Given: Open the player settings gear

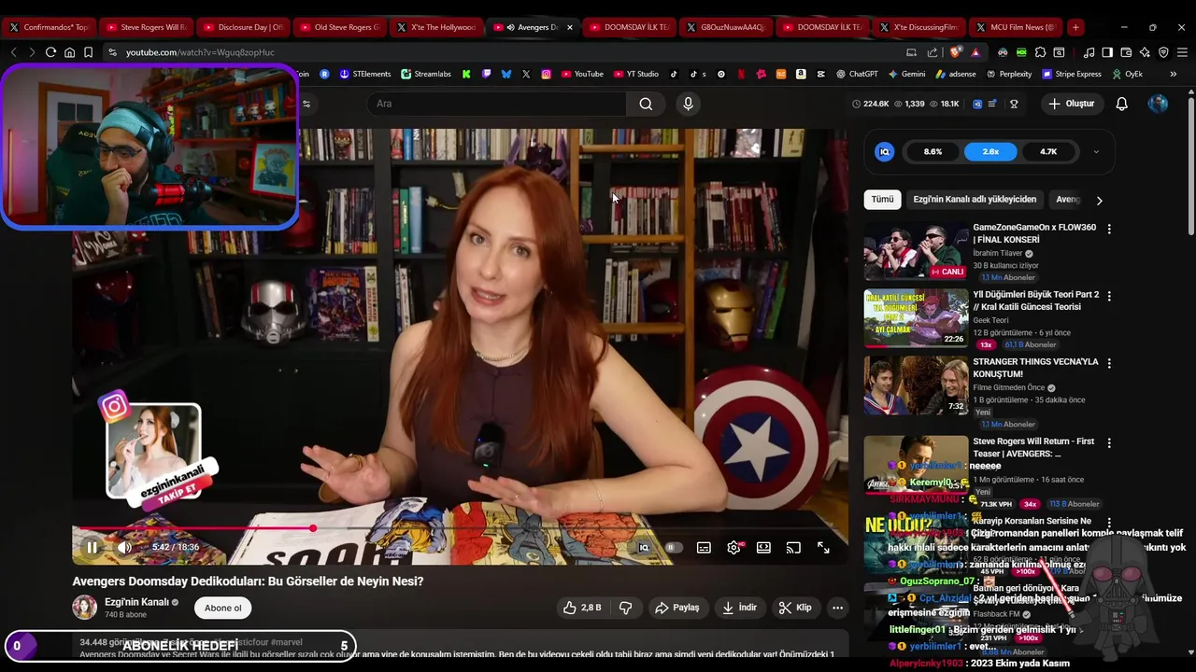Looking at the screenshot, I should coord(734,548).
